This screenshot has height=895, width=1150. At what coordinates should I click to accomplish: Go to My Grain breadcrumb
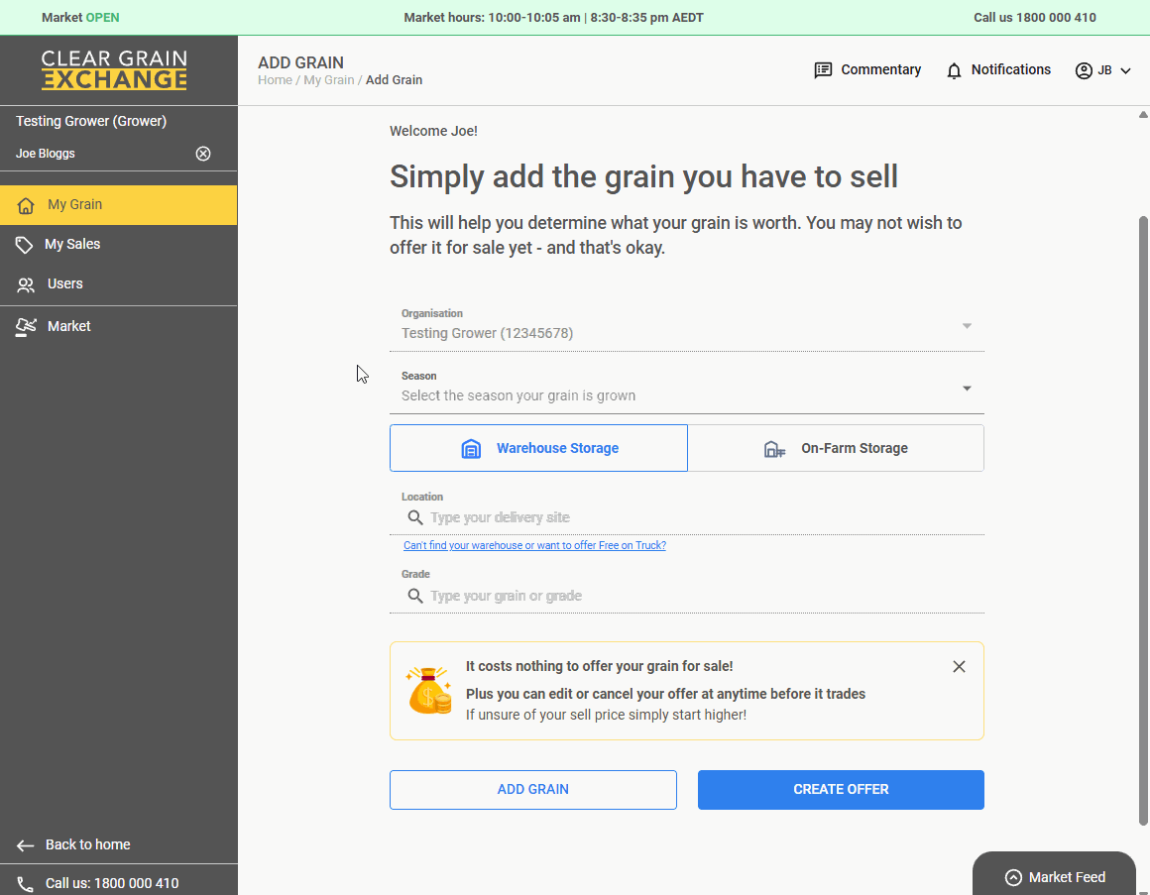(328, 80)
